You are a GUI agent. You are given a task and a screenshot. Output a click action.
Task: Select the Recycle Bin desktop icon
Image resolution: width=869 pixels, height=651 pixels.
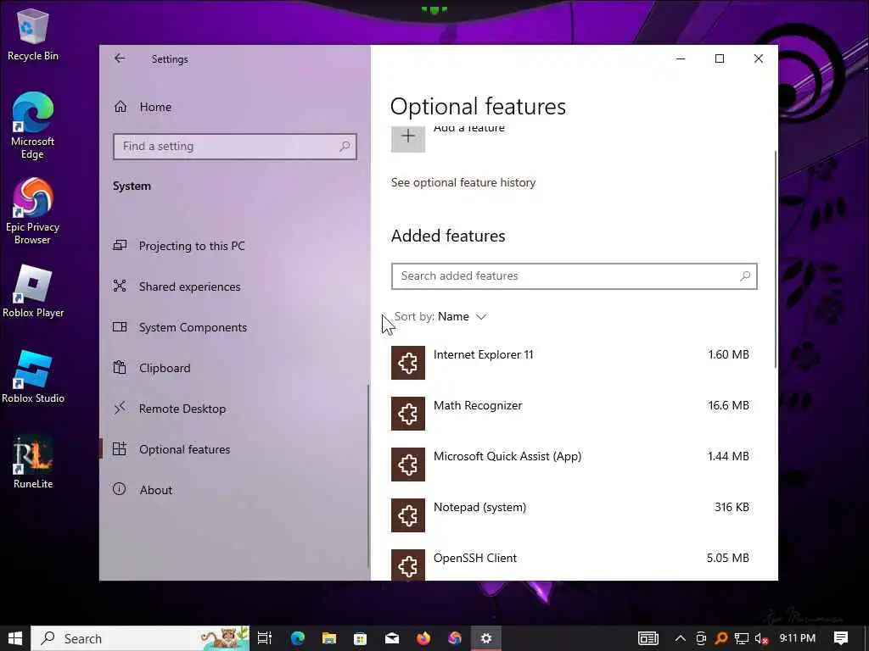pyautogui.click(x=33, y=34)
